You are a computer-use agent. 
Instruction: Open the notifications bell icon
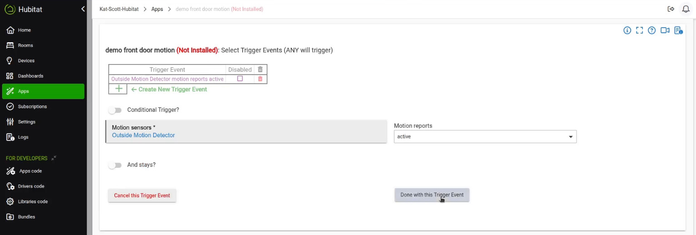pos(686,9)
